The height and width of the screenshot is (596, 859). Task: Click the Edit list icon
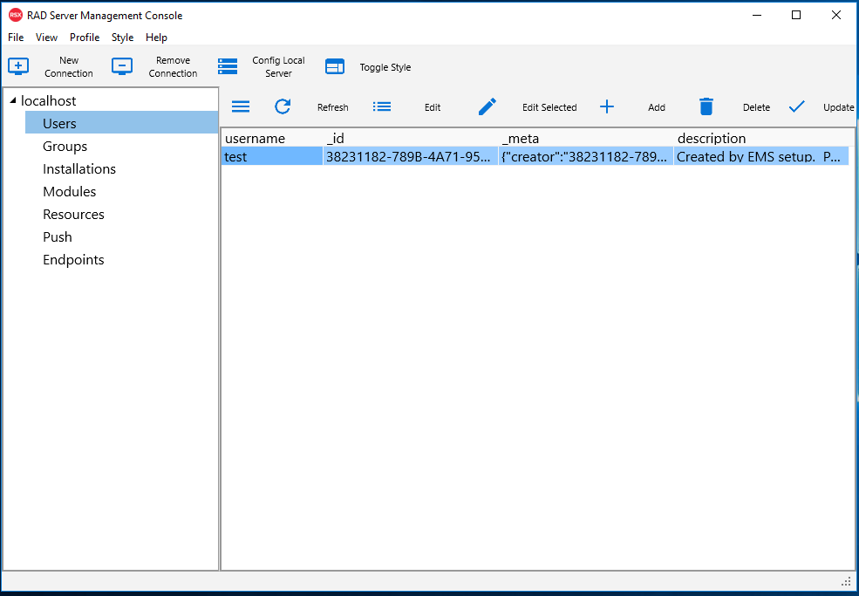[382, 106]
